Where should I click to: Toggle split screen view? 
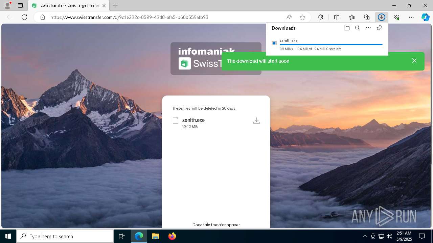click(337, 17)
